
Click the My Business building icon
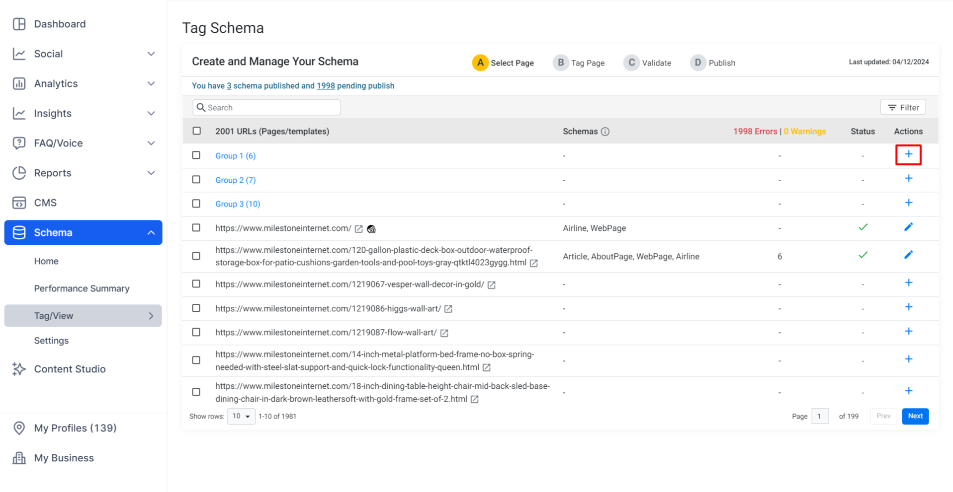click(x=19, y=458)
